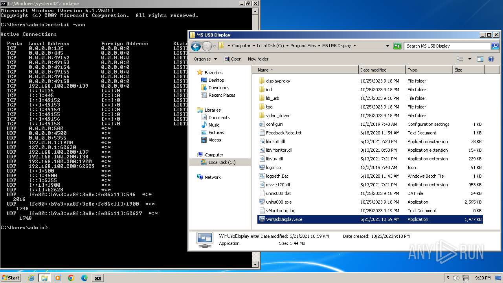The height and width of the screenshot is (283, 503).
Task: Select Feedback Note.txt file icon
Action: tap(262, 133)
